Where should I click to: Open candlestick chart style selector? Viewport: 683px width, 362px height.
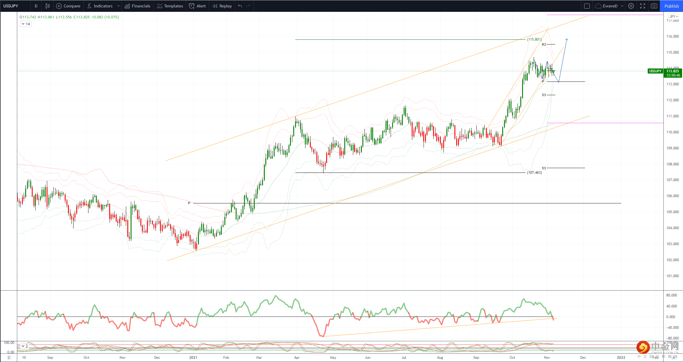(47, 6)
